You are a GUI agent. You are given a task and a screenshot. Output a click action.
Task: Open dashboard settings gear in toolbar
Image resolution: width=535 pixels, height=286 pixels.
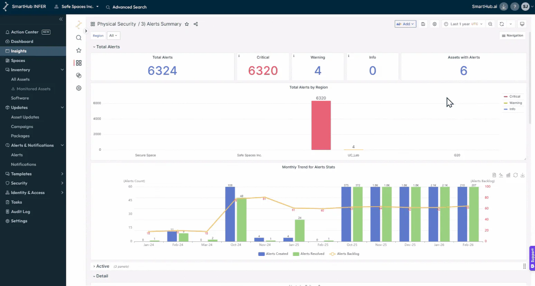[x=434, y=24]
